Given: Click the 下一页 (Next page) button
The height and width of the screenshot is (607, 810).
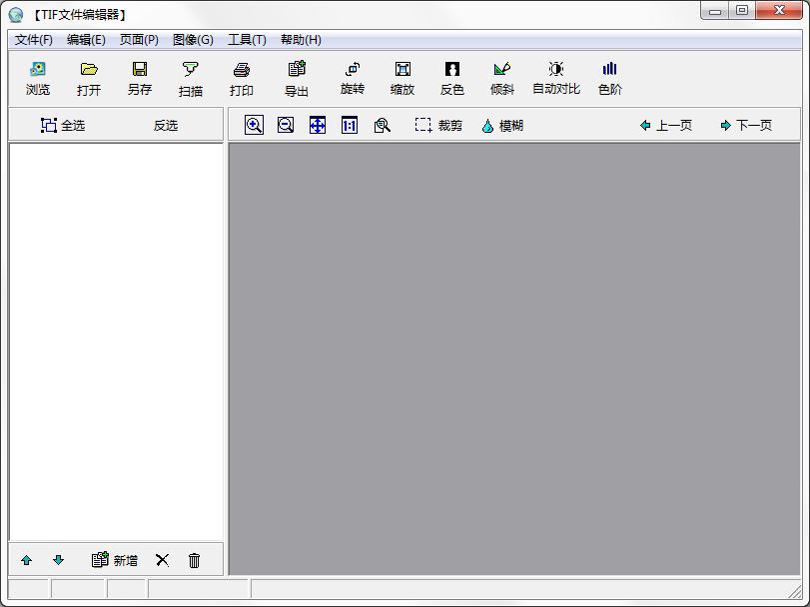Looking at the screenshot, I should [746, 125].
